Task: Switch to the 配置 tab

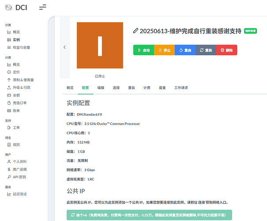Action: pos(85,88)
